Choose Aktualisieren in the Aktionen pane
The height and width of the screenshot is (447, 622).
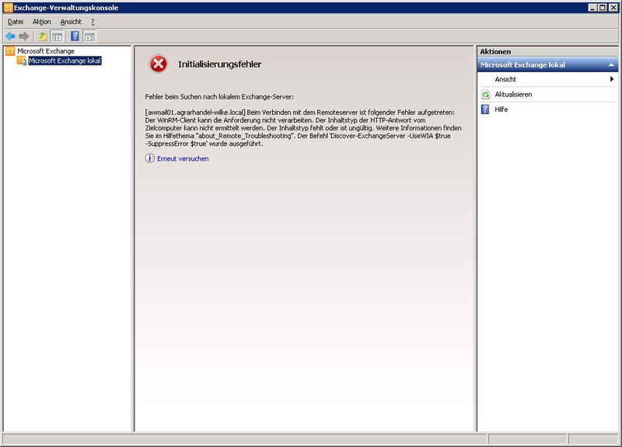[x=513, y=94]
